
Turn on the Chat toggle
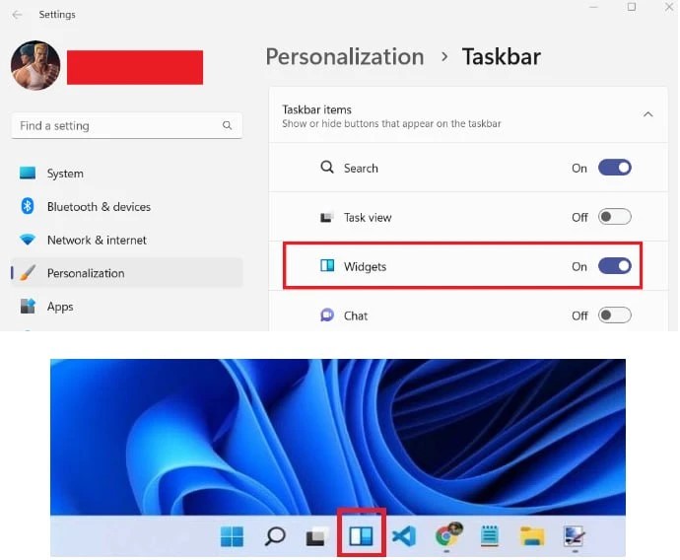615,315
